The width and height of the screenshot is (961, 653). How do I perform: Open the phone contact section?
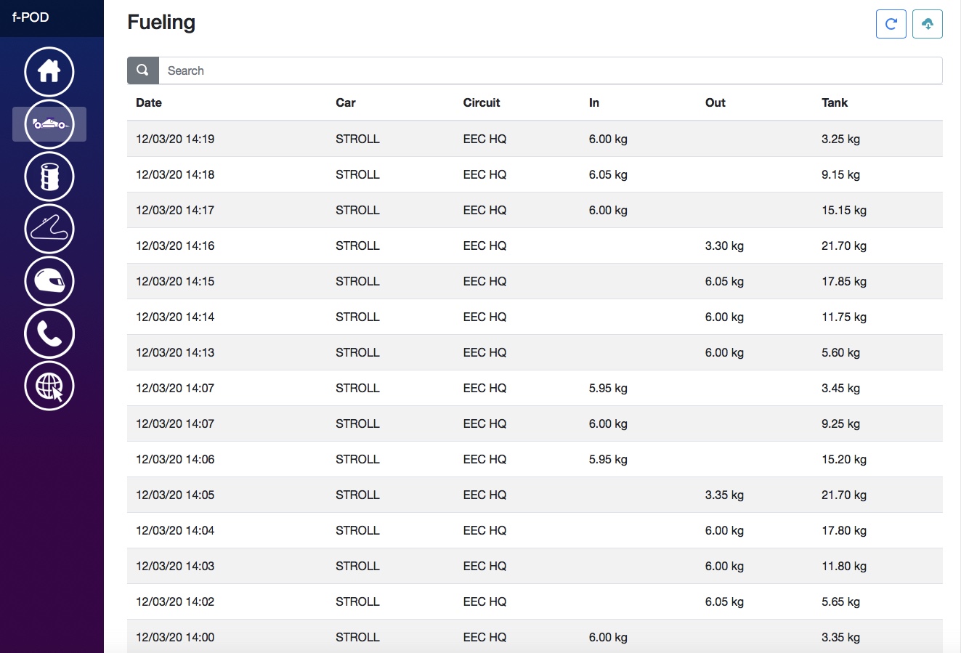[49, 333]
